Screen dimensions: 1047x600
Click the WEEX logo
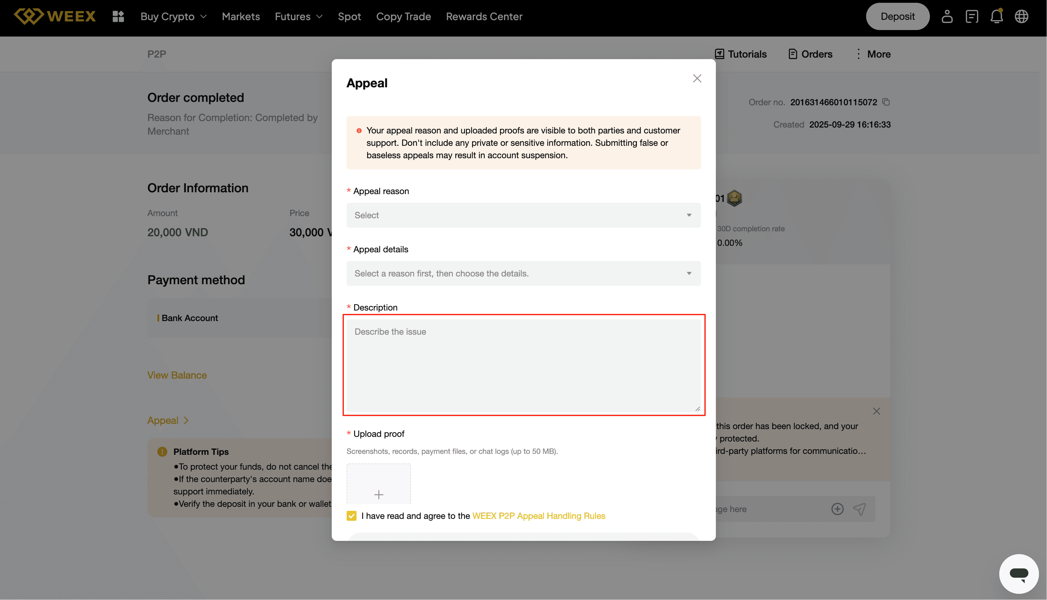point(55,16)
